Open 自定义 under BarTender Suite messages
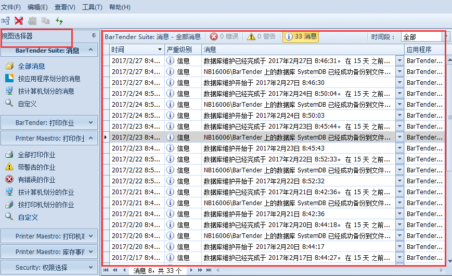The image size is (452, 276). pos(27,104)
